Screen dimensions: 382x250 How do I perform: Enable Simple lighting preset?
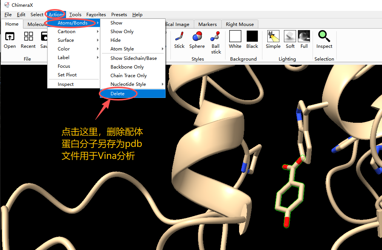[273, 37]
